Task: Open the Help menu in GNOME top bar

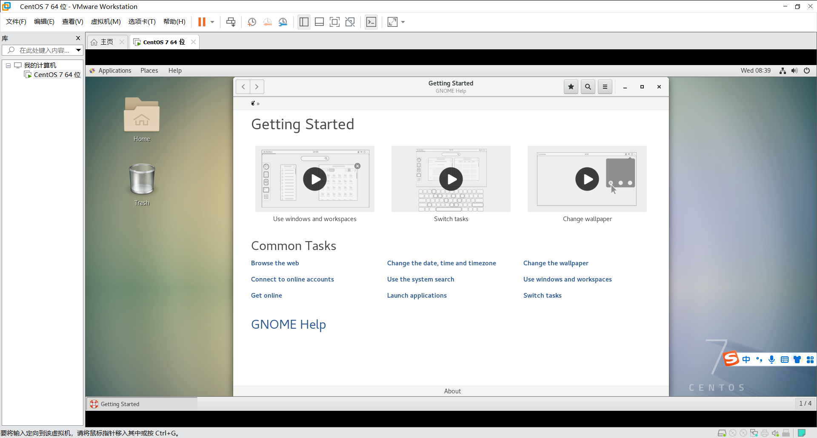Action: pos(175,71)
